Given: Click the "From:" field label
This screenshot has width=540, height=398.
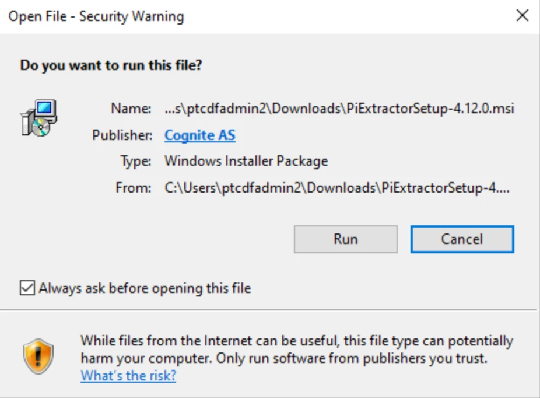Looking at the screenshot, I should pos(134,188).
